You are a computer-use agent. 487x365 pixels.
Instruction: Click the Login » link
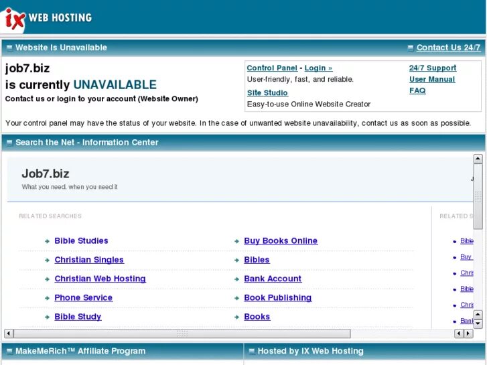point(318,68)
